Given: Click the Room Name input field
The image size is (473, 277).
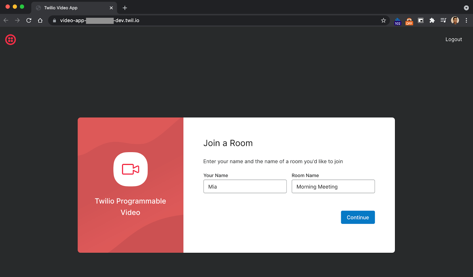Looking at the screenshot, I should coord(333,186).
